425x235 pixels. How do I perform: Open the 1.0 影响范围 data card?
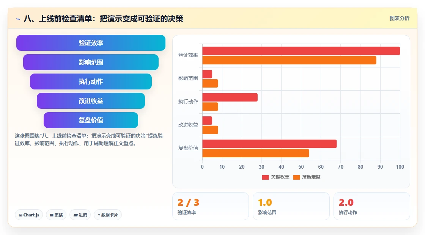(x=291, y=206)
